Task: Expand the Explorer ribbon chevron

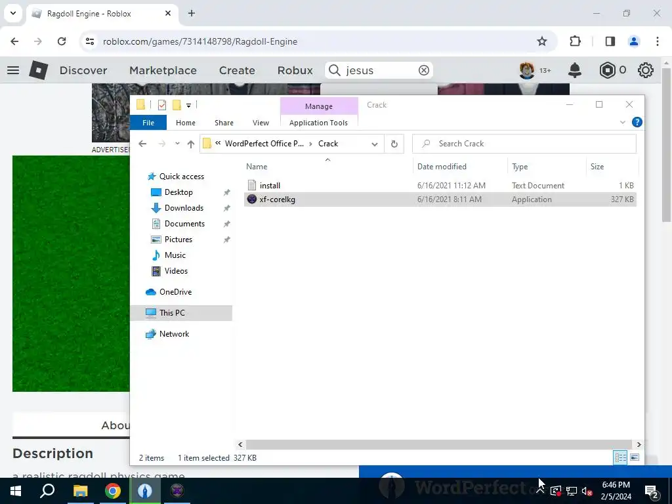Action: pos(622,123)
